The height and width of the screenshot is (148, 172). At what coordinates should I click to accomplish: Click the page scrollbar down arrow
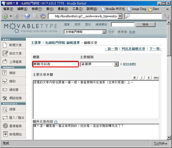[169, 138]
